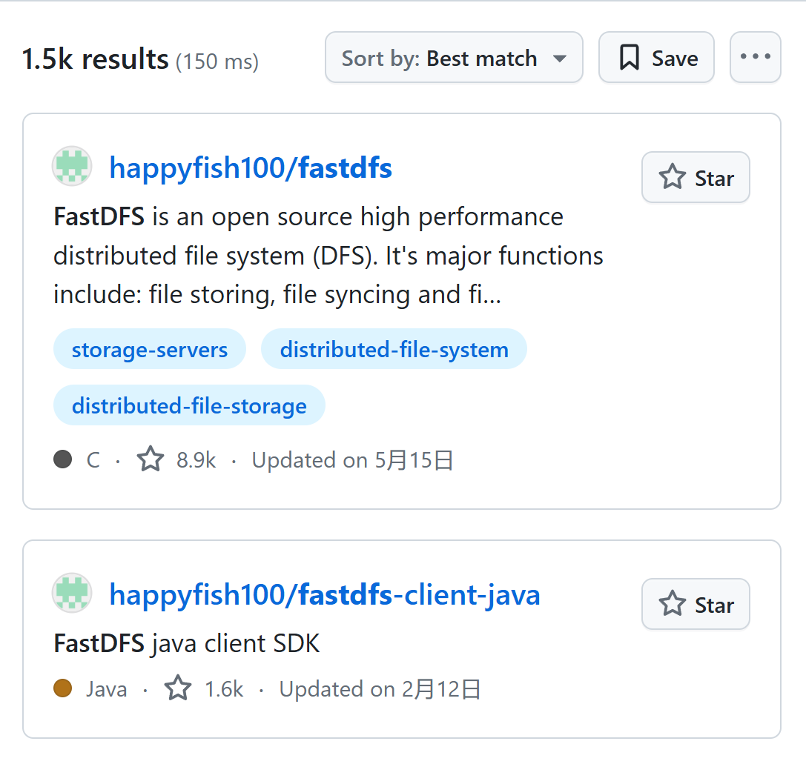Click the 8.9k stargazers count

click(196, 460)
